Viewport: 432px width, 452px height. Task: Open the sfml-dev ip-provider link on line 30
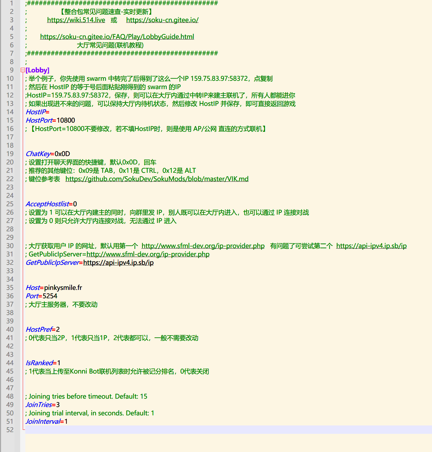[203, 246]
